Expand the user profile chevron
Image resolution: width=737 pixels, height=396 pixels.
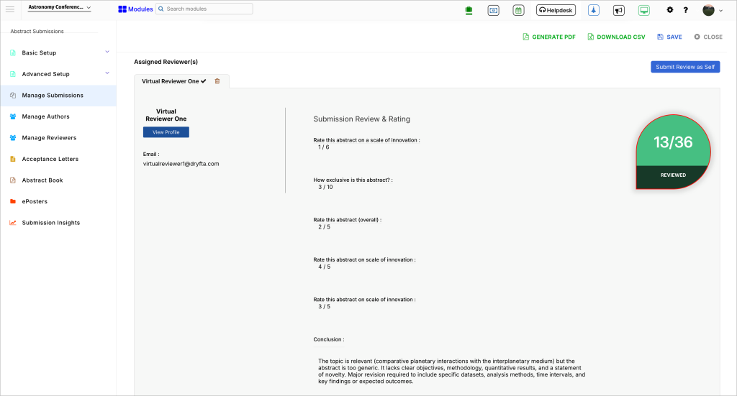720,11
